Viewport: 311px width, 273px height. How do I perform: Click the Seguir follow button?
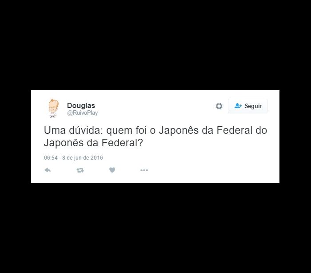point(247,106)
